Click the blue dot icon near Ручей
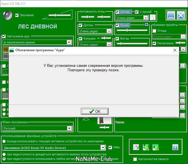 coord(147,25)
